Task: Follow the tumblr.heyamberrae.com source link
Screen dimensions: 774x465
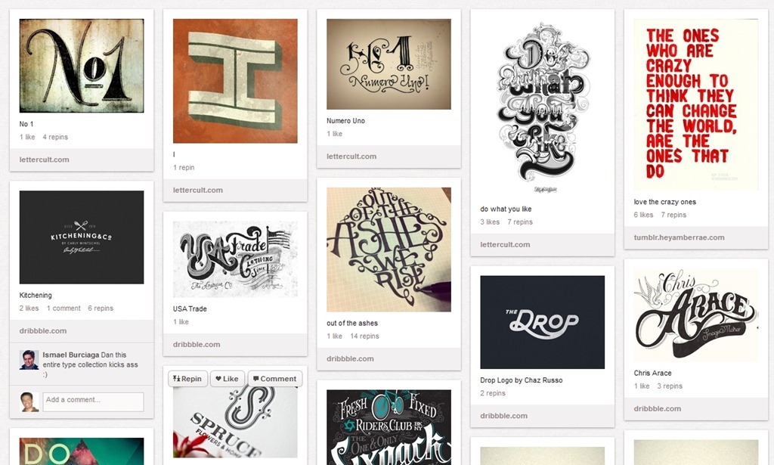Action: (679, 237)
